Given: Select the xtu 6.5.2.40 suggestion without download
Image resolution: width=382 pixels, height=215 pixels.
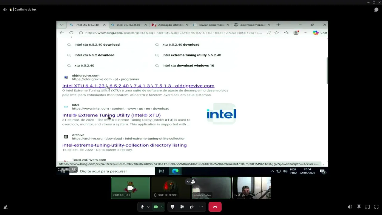Looking at the screenshot, I should click(x=84, y=65).
